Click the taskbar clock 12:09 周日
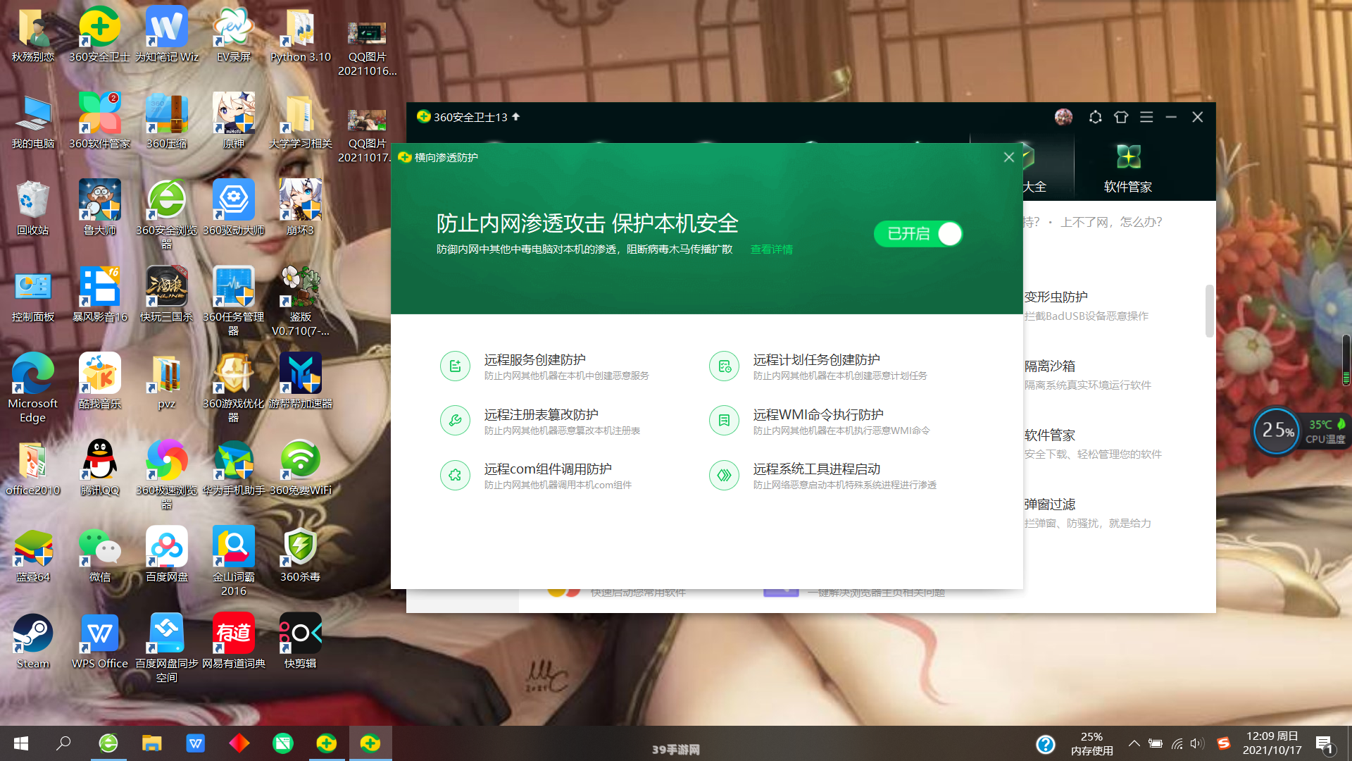 (1272, 743)
